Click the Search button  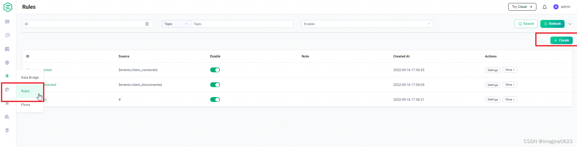tap(526, 24)
